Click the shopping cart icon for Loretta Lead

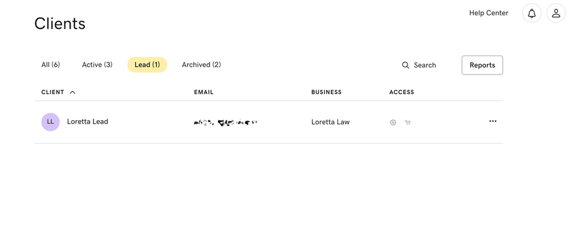click(x=407, y=122)
